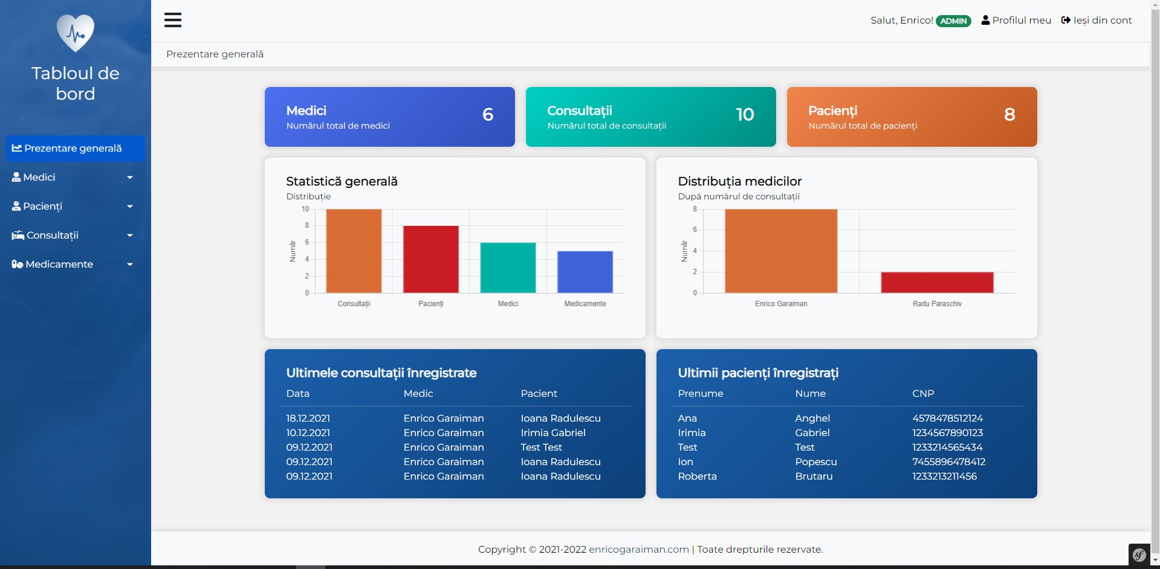Visit the enricogaraiman.com link in footer
Image resolution: width=1160 pixels, height=569 pixels.
(638, 550)
